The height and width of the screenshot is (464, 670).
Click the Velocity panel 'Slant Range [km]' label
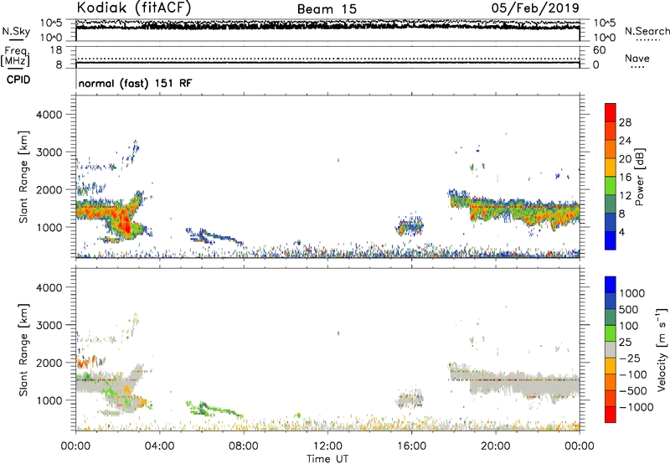coord(23,350)
